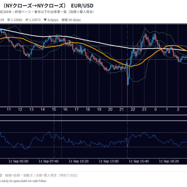This screenshot has width=187, height=187.
Task: Select the low value 安 1.15685
Action: (x=15, y=20)
